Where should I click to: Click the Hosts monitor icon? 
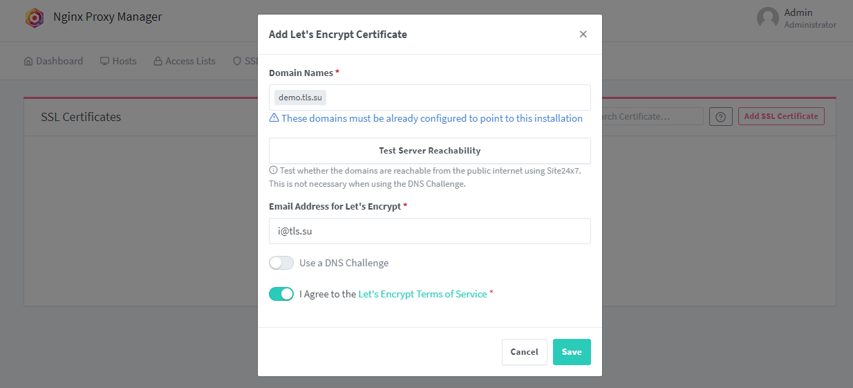[105, 61]
